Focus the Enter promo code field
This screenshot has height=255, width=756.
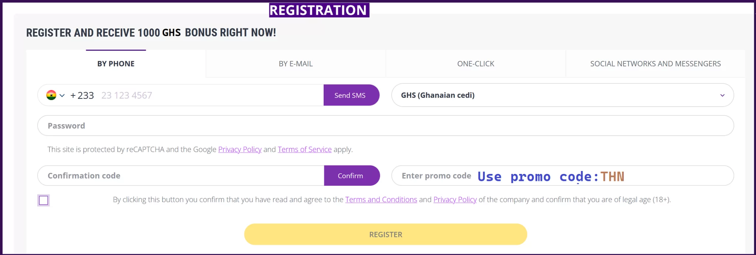(x=562, y=175)
